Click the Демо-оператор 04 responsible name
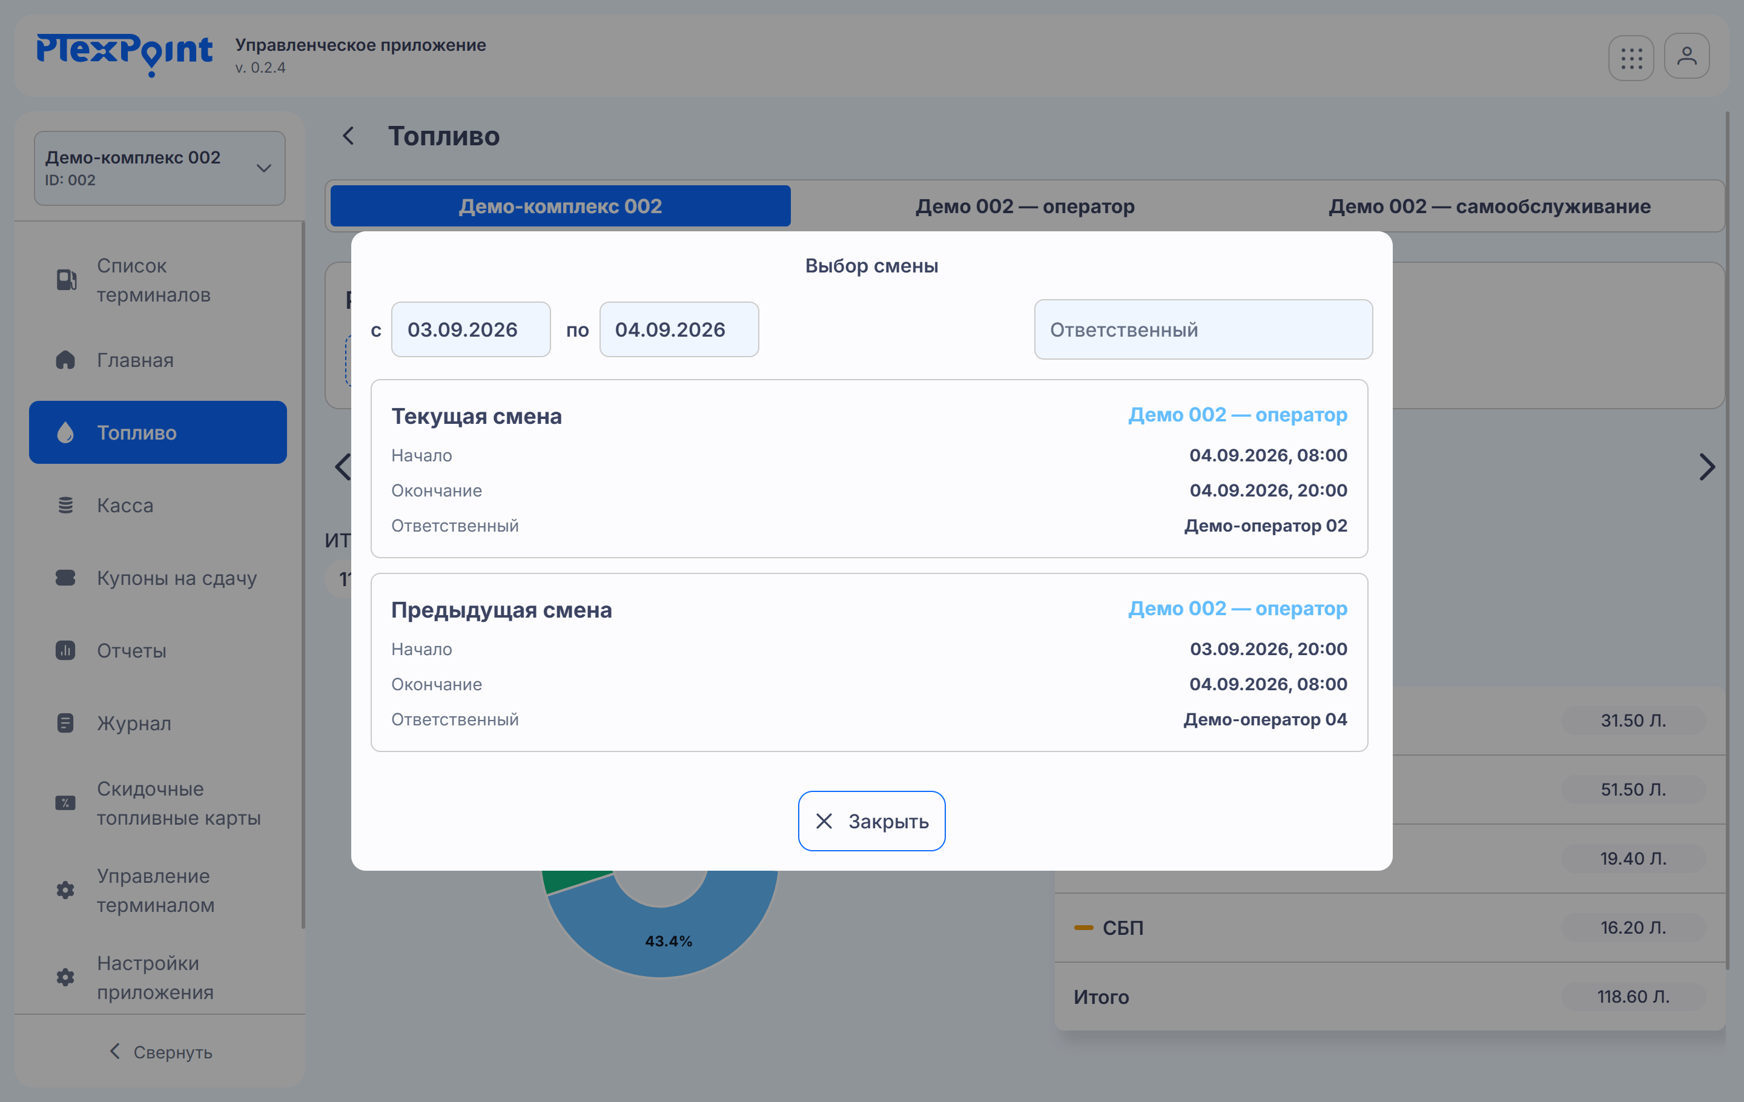 click(x=1265, y=720)
